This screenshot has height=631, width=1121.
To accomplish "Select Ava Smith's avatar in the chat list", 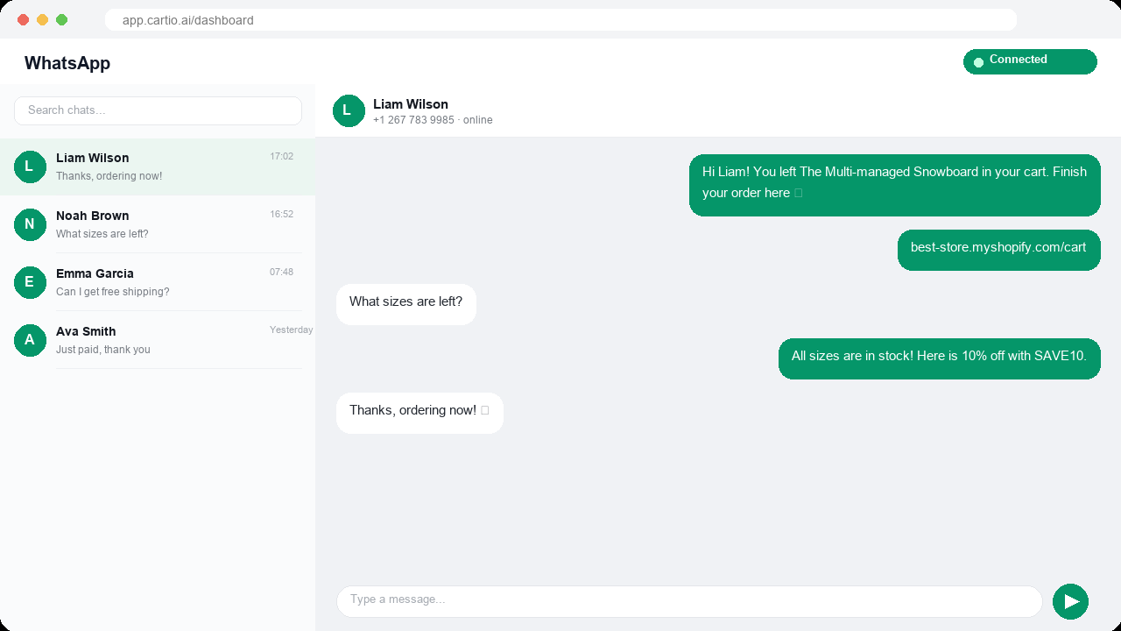I will (x=30, y=340).
